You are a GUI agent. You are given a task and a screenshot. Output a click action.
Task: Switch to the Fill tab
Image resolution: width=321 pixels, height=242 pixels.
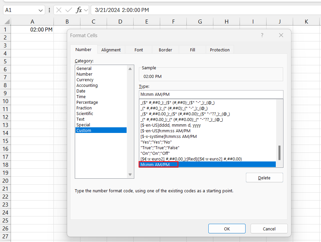click(192, 50)
